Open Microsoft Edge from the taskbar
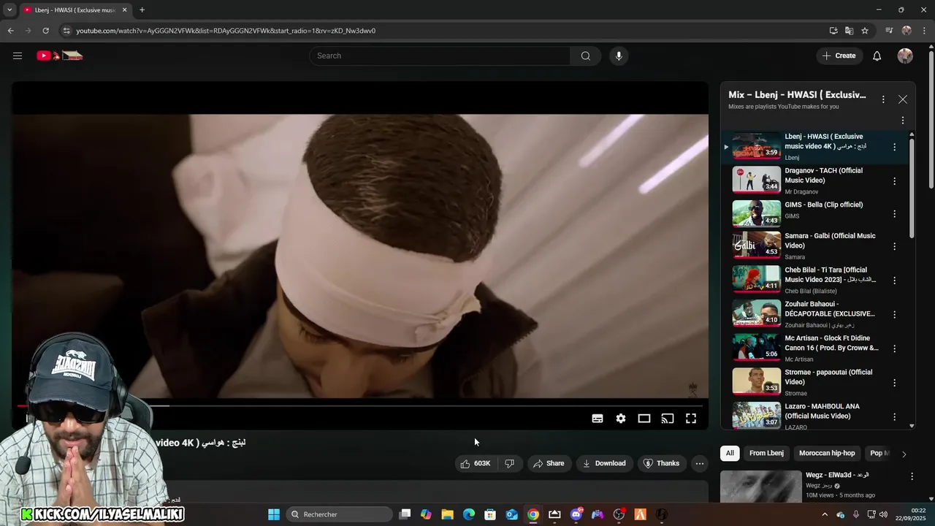The image size is (935, 526). tap(469, 514)
